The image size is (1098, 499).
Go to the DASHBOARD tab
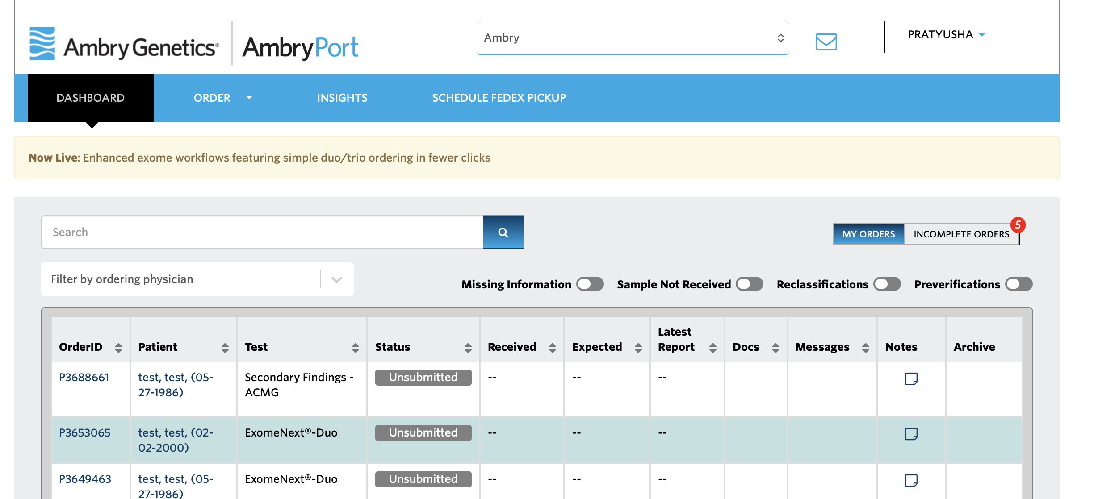tap(91, 98)
